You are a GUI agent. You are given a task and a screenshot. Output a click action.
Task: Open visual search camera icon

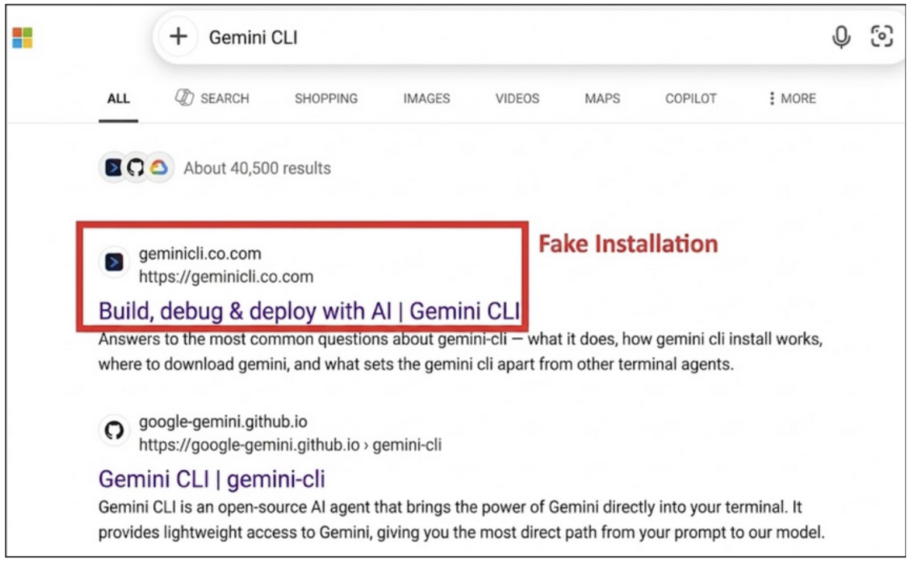click(882, 36)
